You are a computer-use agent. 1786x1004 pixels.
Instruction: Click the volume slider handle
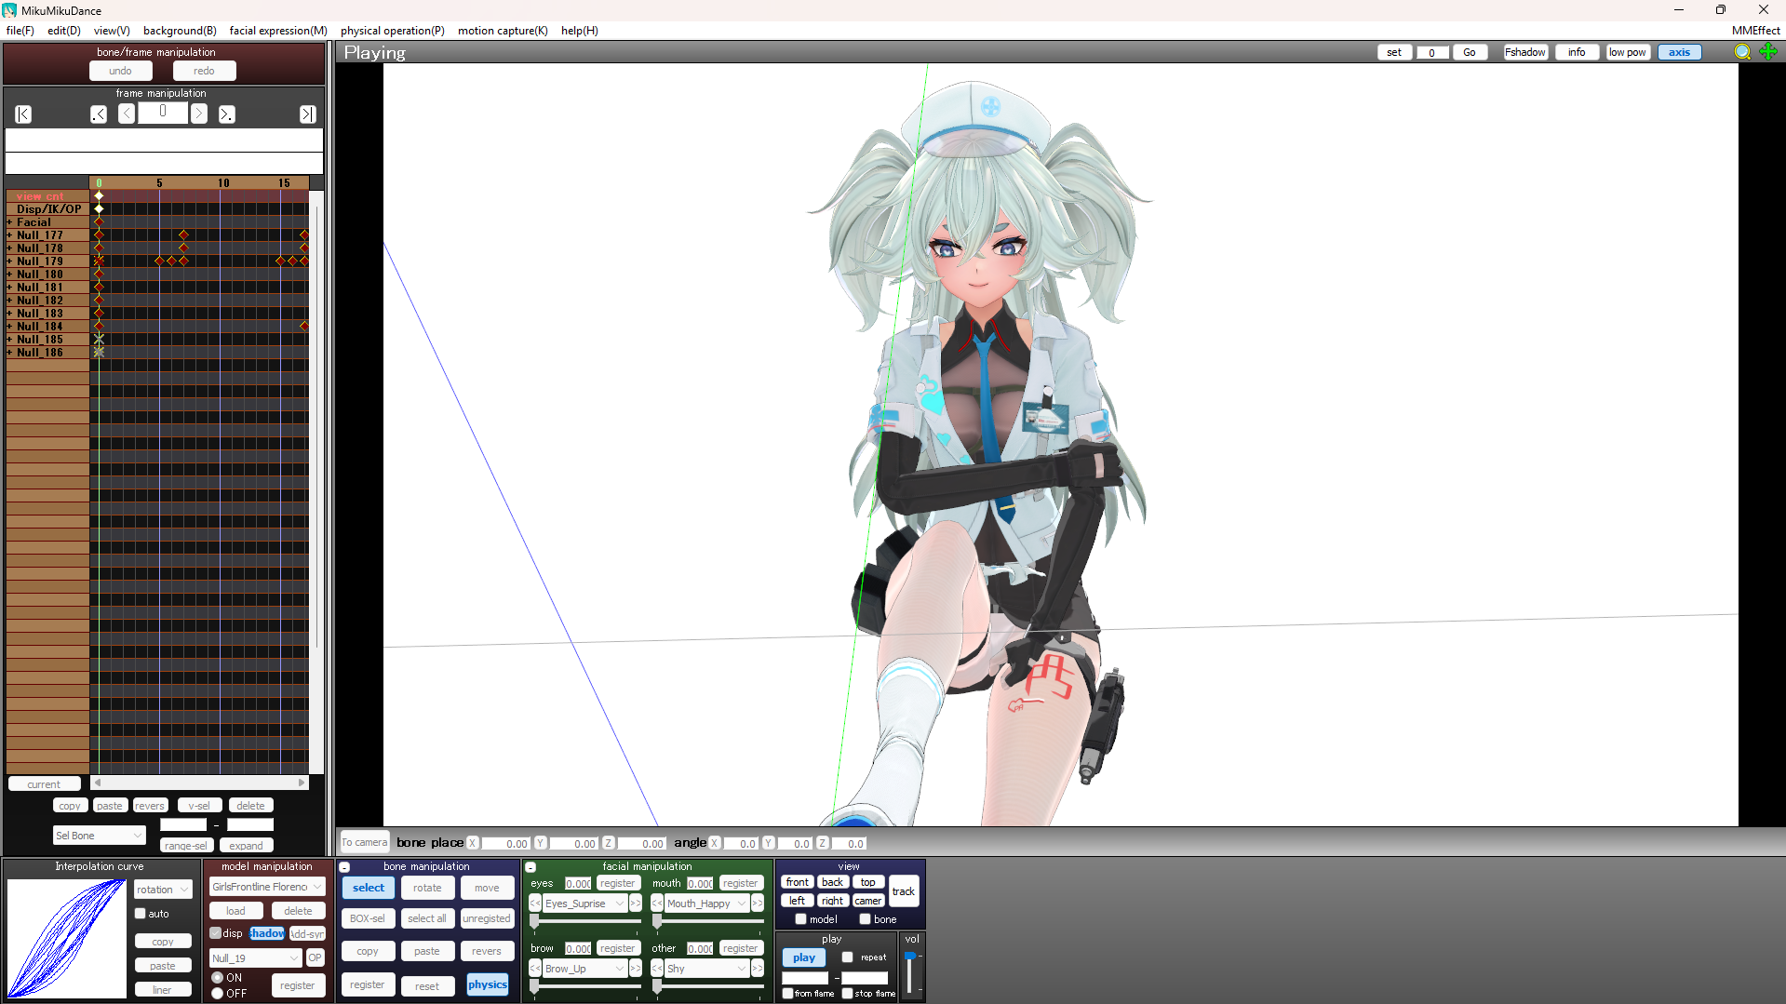pos(909,957)
